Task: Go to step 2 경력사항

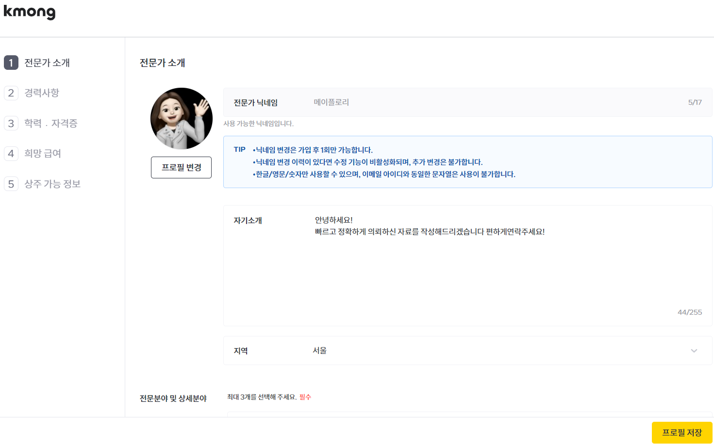Action: (32, 93)
